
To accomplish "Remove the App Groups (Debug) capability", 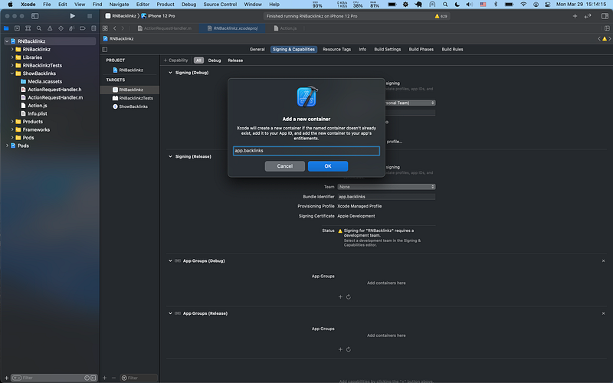I will [x=602, y=260].
